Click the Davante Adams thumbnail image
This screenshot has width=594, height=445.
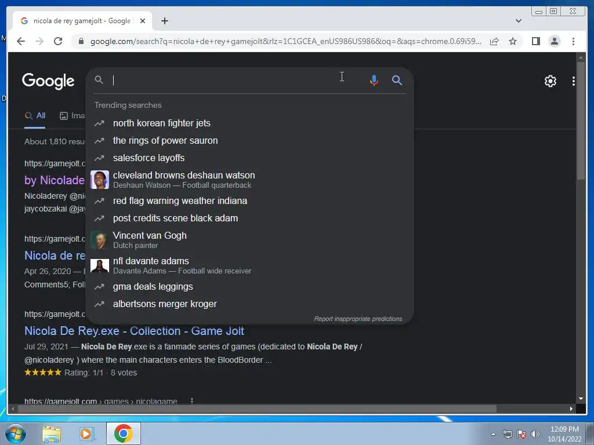pos(100,265)
